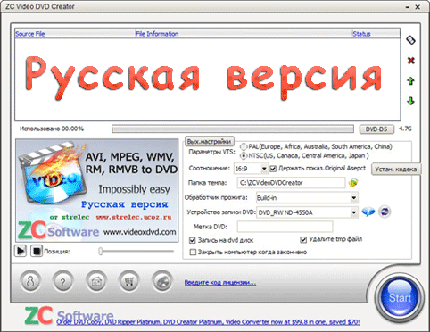The width and height of the screenshot is (430, 332).
Task: Open the shopping cart purchase button
Action: 129,281
